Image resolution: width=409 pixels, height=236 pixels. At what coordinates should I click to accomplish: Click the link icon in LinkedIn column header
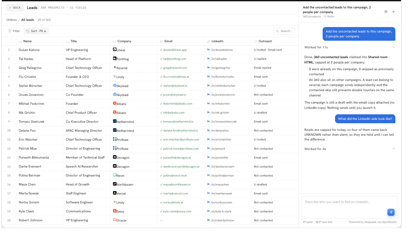[x=209, y=41]
